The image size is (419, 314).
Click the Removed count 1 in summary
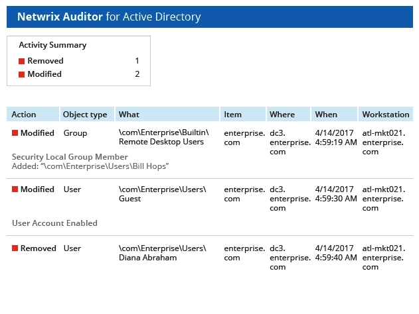click(x=137, y=61)
